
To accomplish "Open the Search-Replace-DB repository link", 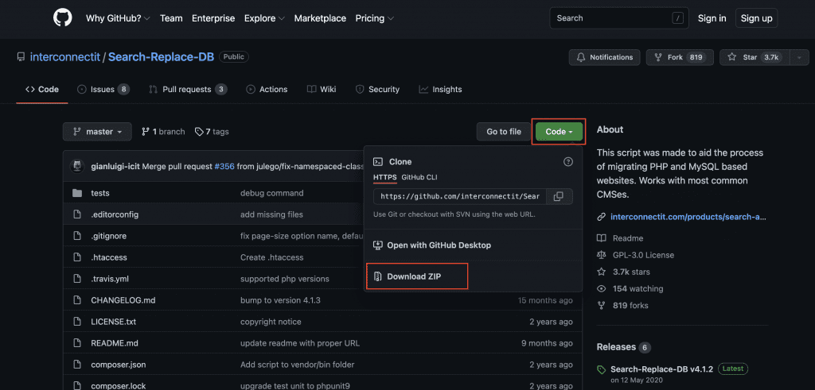I will (161, 57).
